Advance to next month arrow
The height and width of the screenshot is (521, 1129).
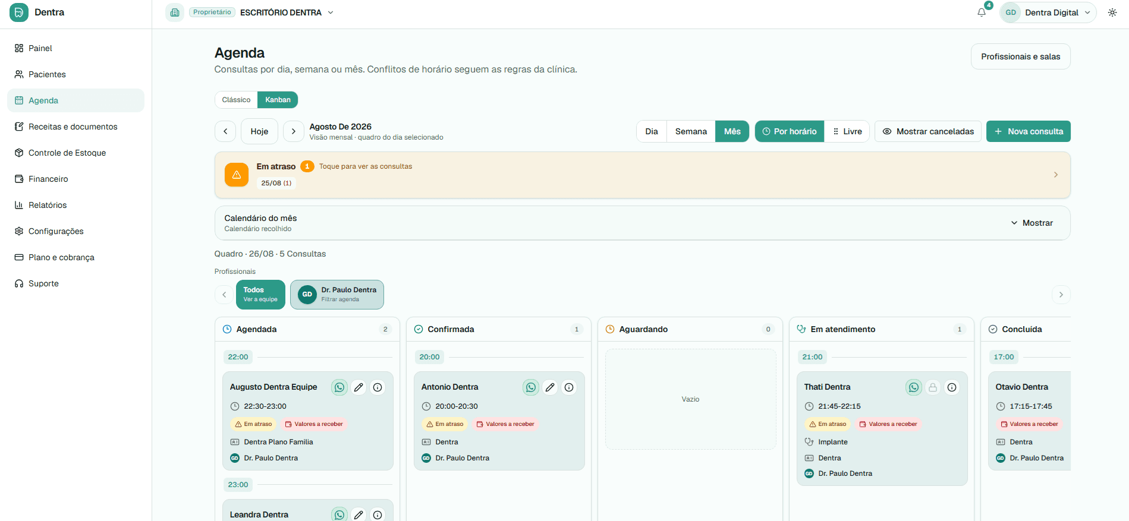[294, 131]
